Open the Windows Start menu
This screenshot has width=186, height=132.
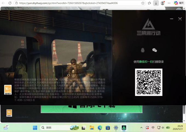click(x=35, y=128)
